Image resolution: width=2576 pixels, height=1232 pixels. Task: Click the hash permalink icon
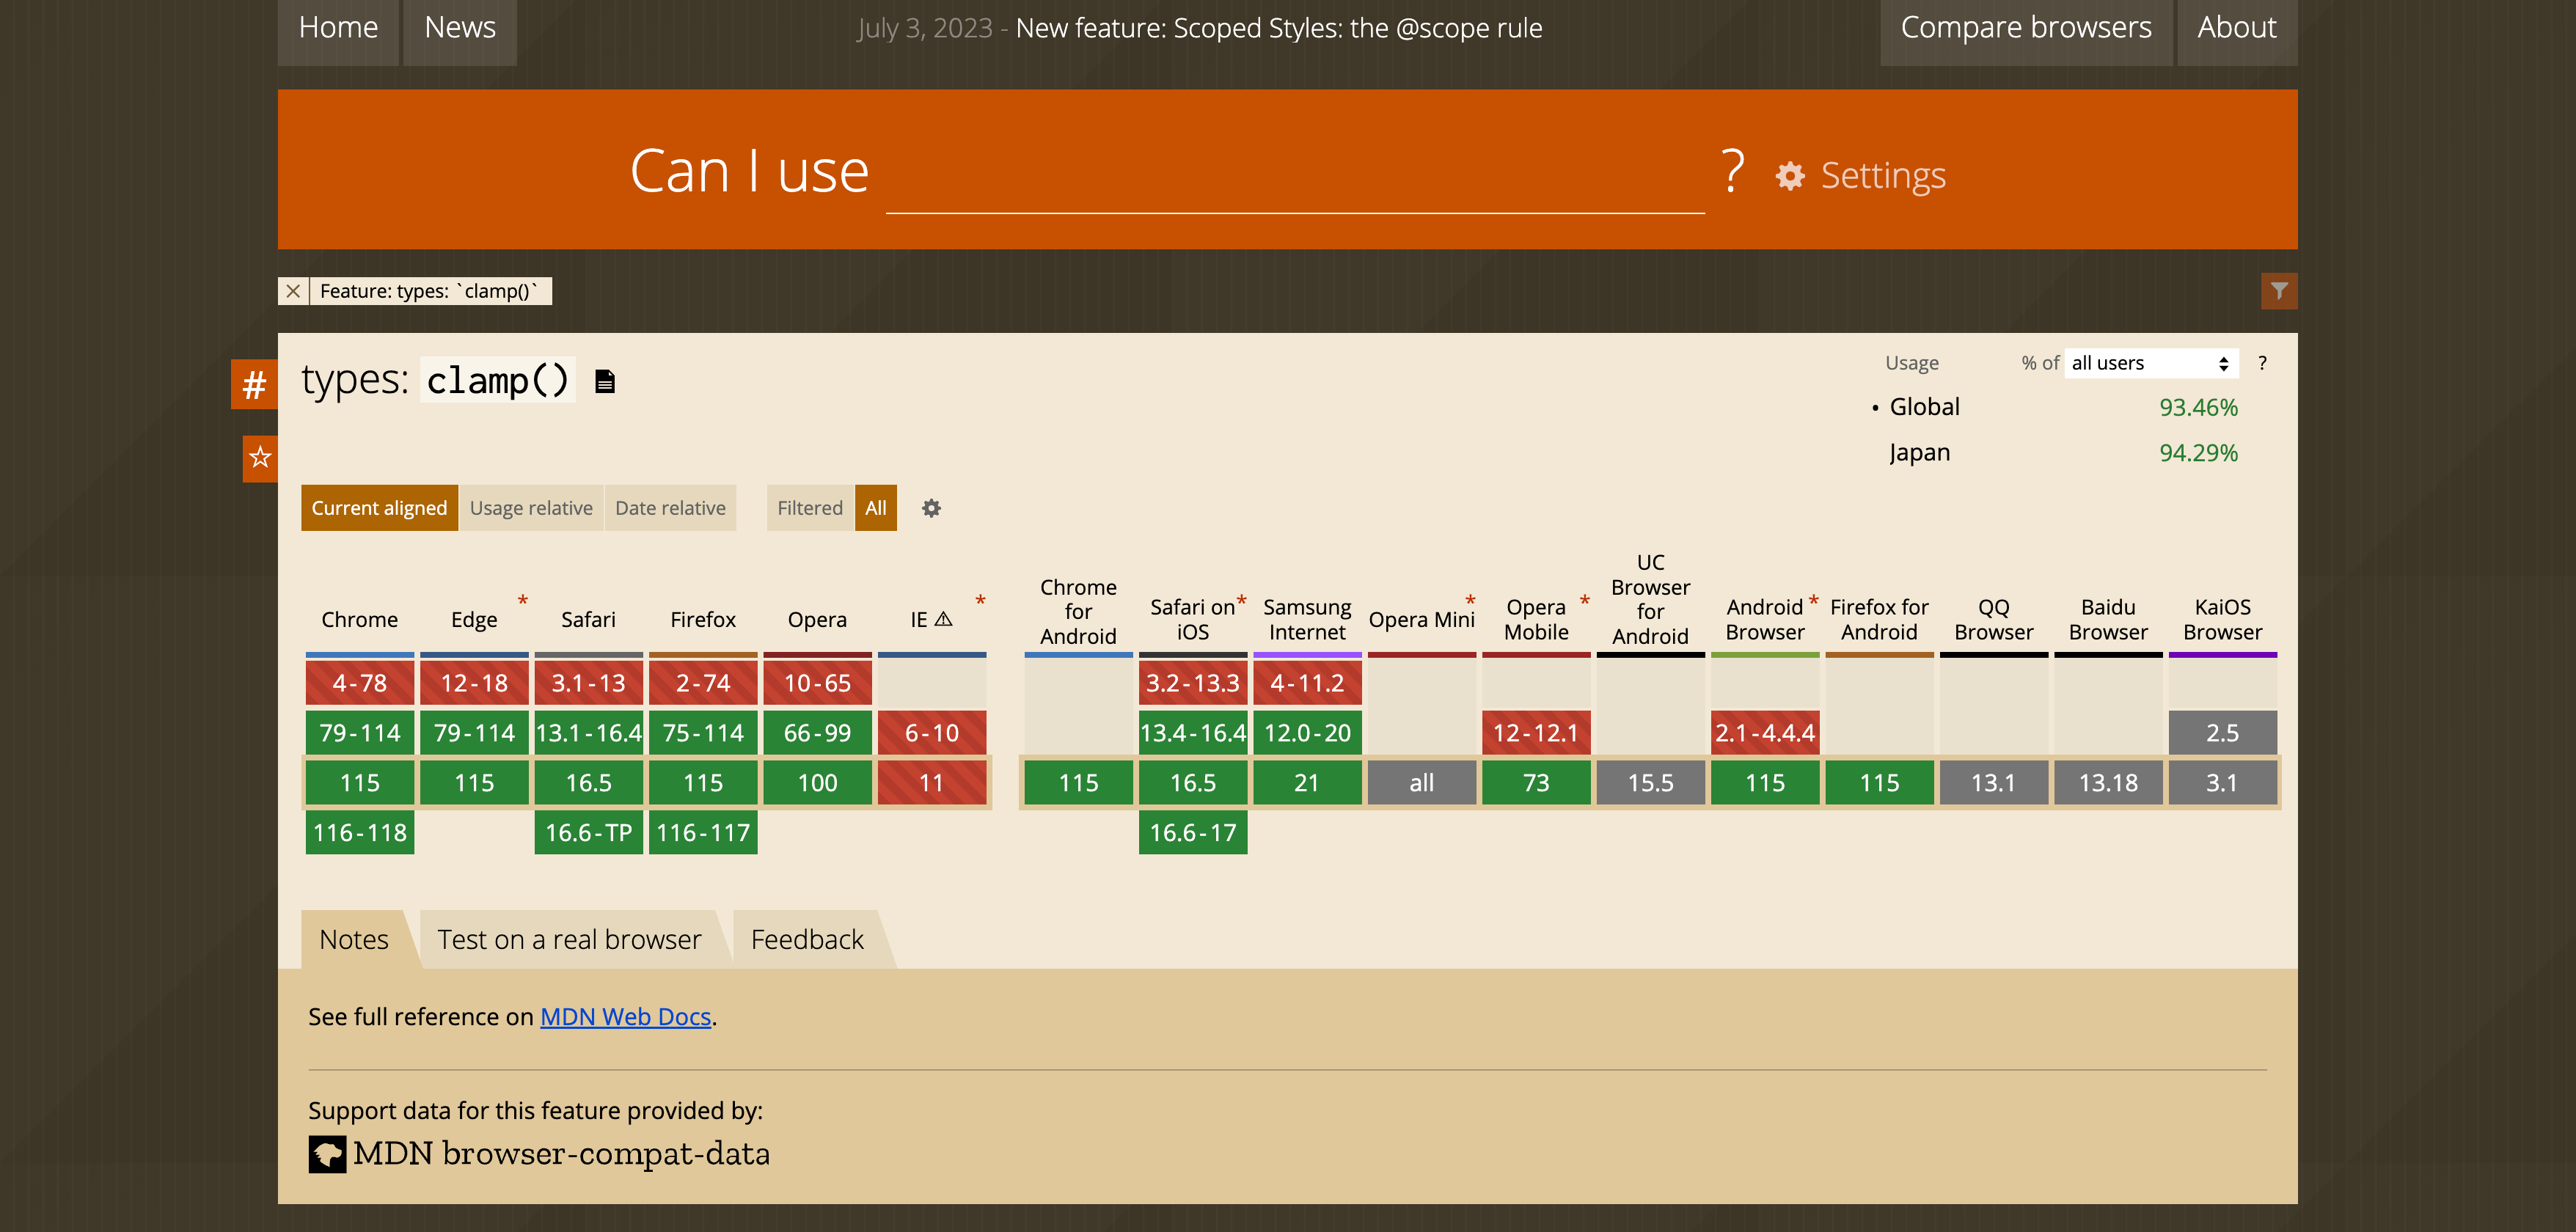[254, 385]
